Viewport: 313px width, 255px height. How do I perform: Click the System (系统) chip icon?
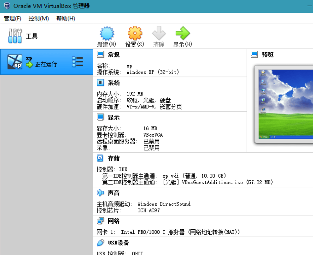point(100,82)
